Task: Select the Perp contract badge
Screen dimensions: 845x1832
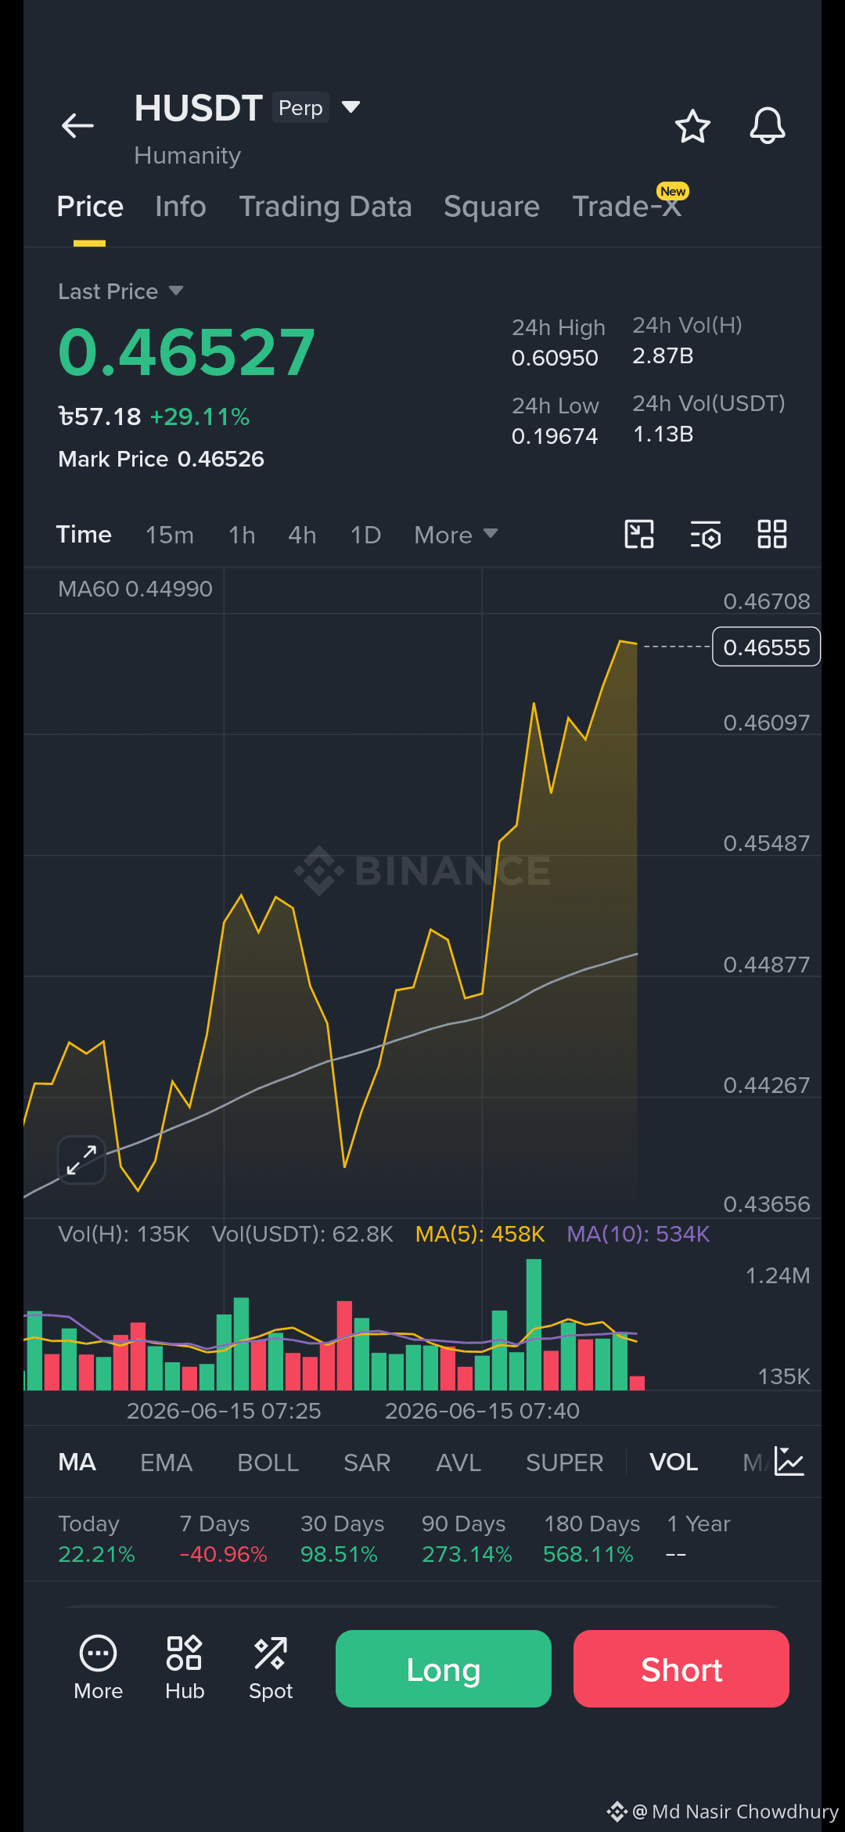Action: pyautogui.click(x=300, y=107)
